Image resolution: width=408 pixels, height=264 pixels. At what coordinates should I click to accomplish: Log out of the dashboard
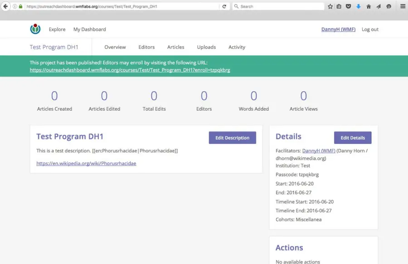click(370, 29)
